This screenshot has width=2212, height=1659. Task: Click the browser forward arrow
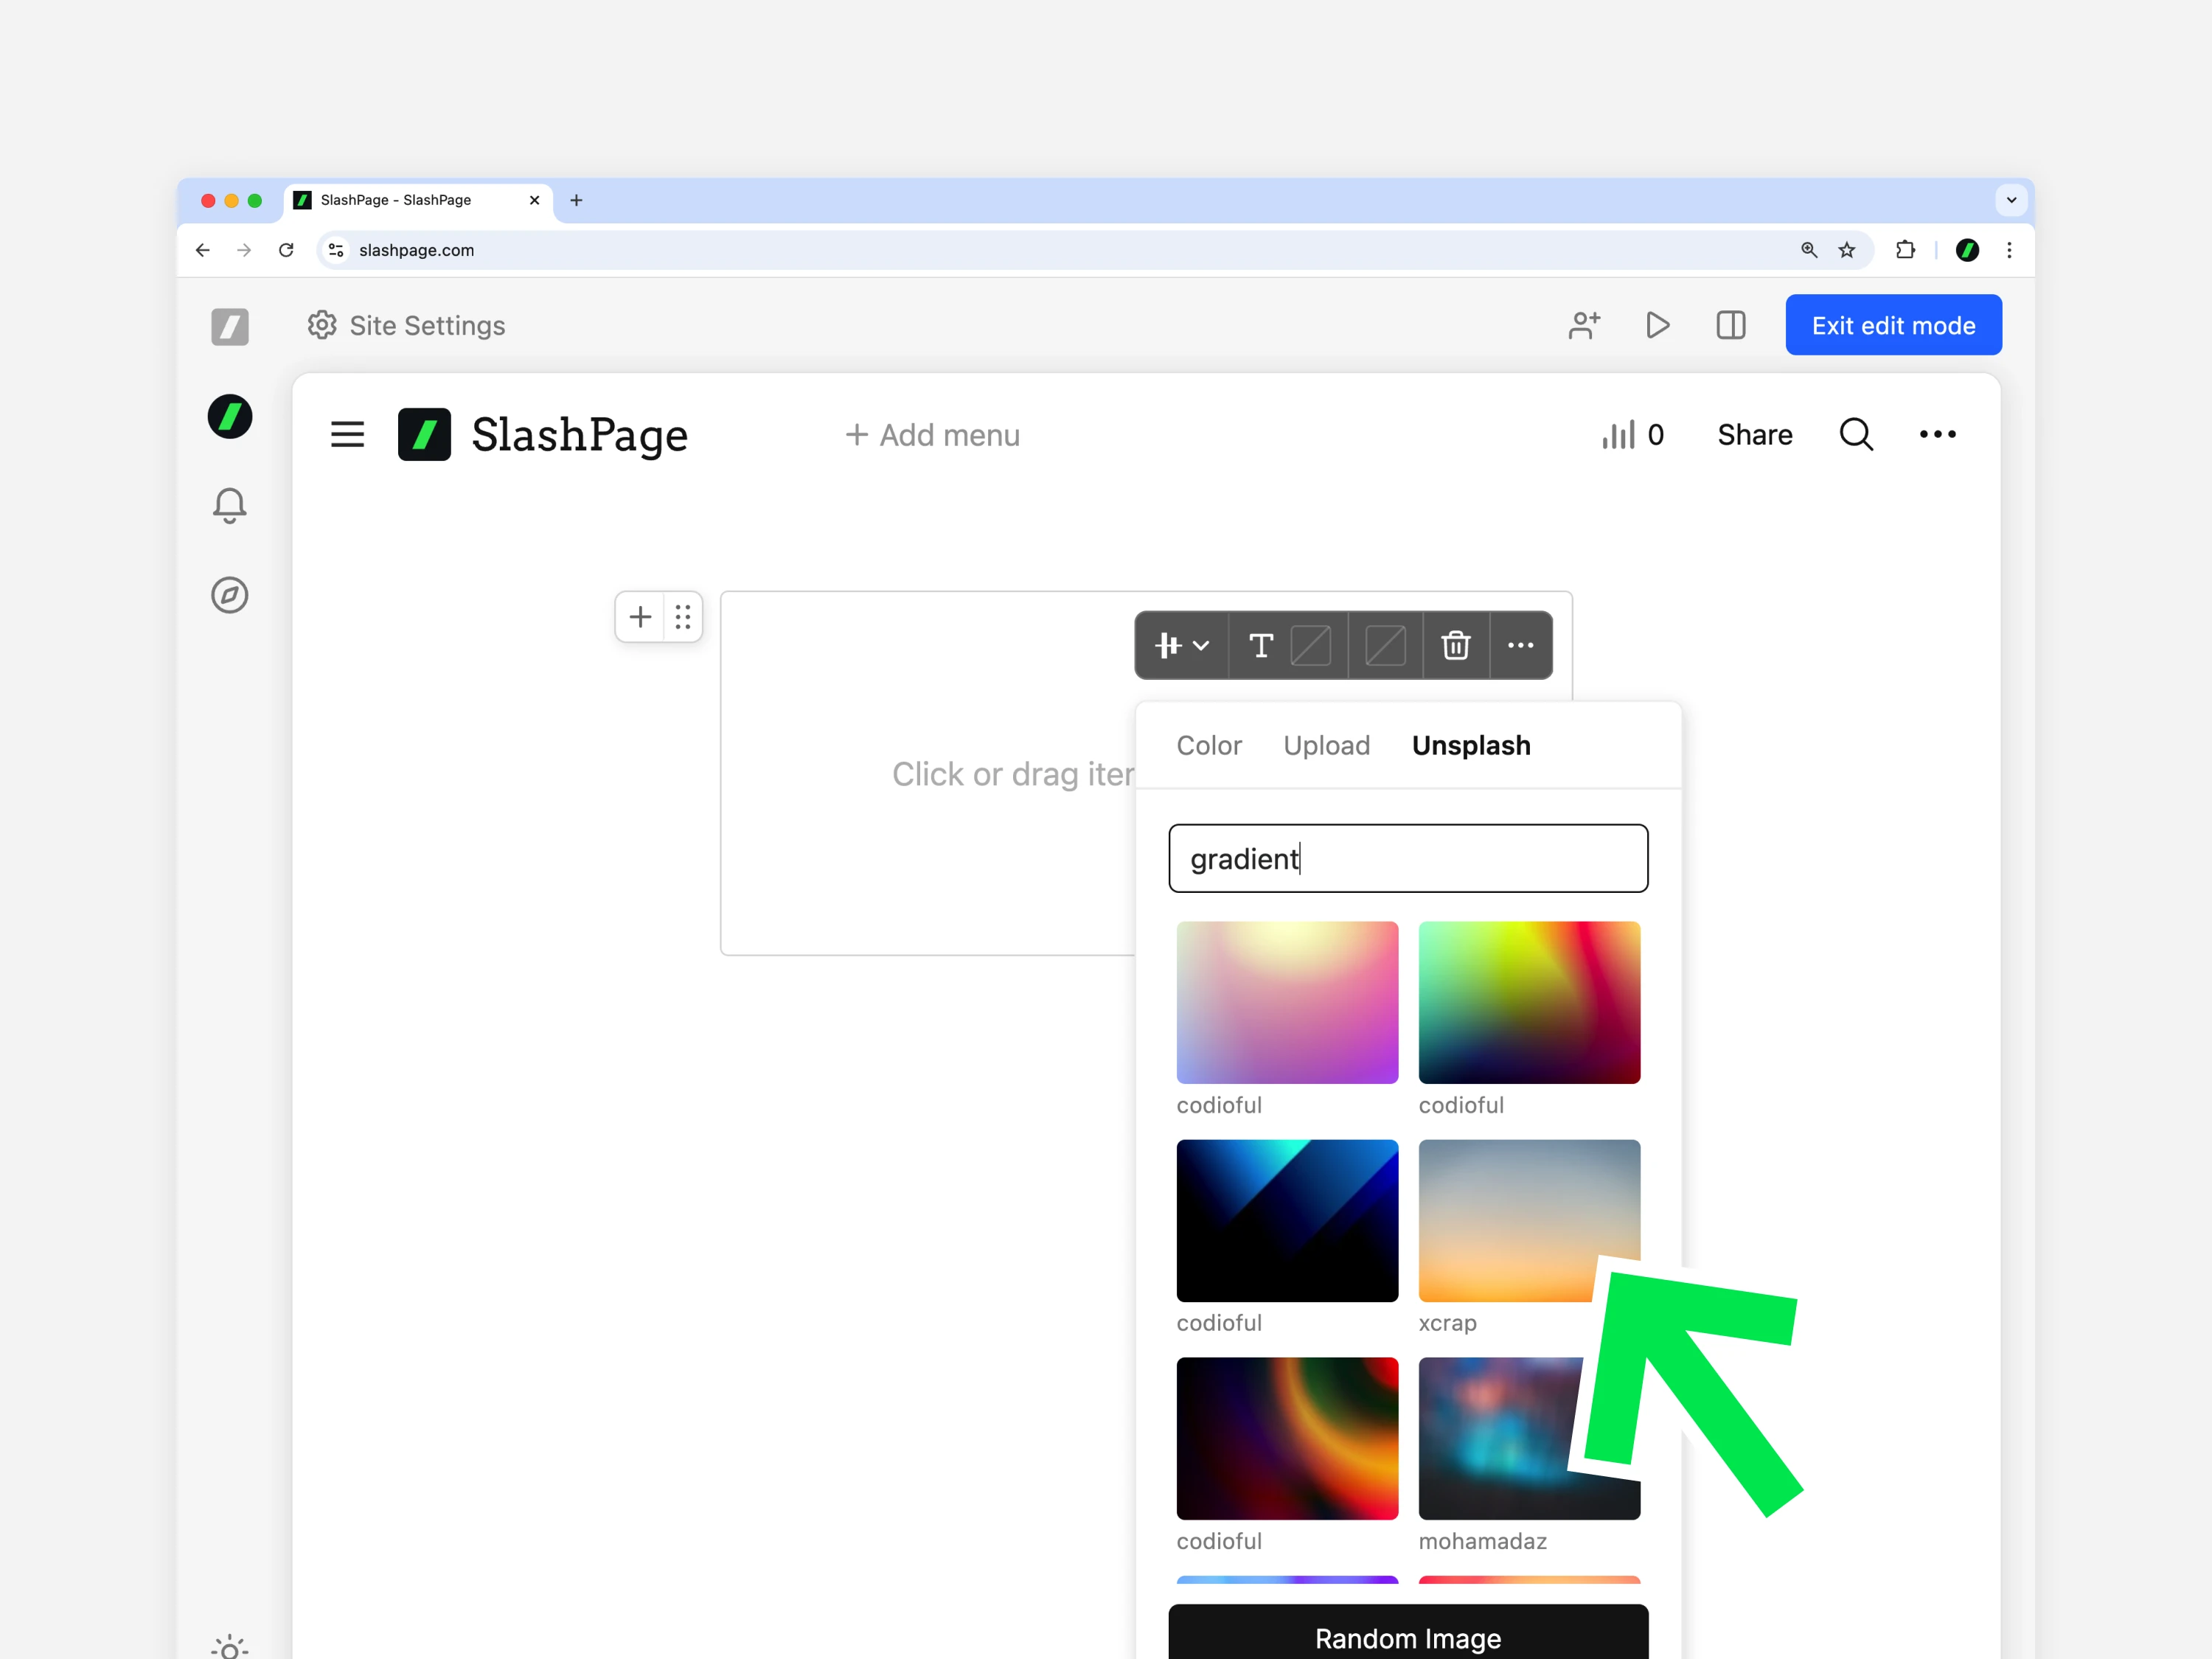click(x=244, y=250)
